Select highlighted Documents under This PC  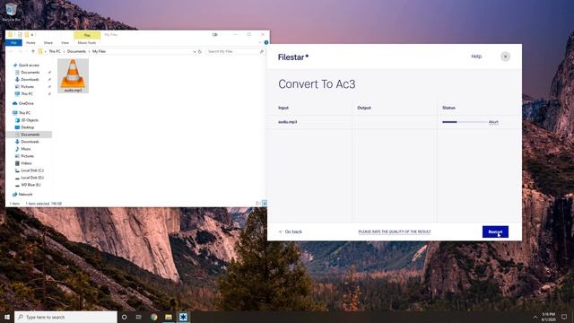(x=30, y=135)
